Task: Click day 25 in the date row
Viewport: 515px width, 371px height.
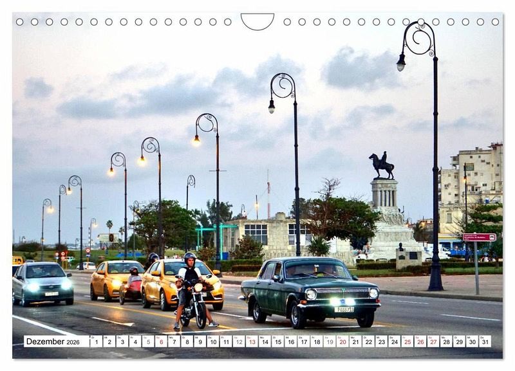Action: [x=407, y=341]
